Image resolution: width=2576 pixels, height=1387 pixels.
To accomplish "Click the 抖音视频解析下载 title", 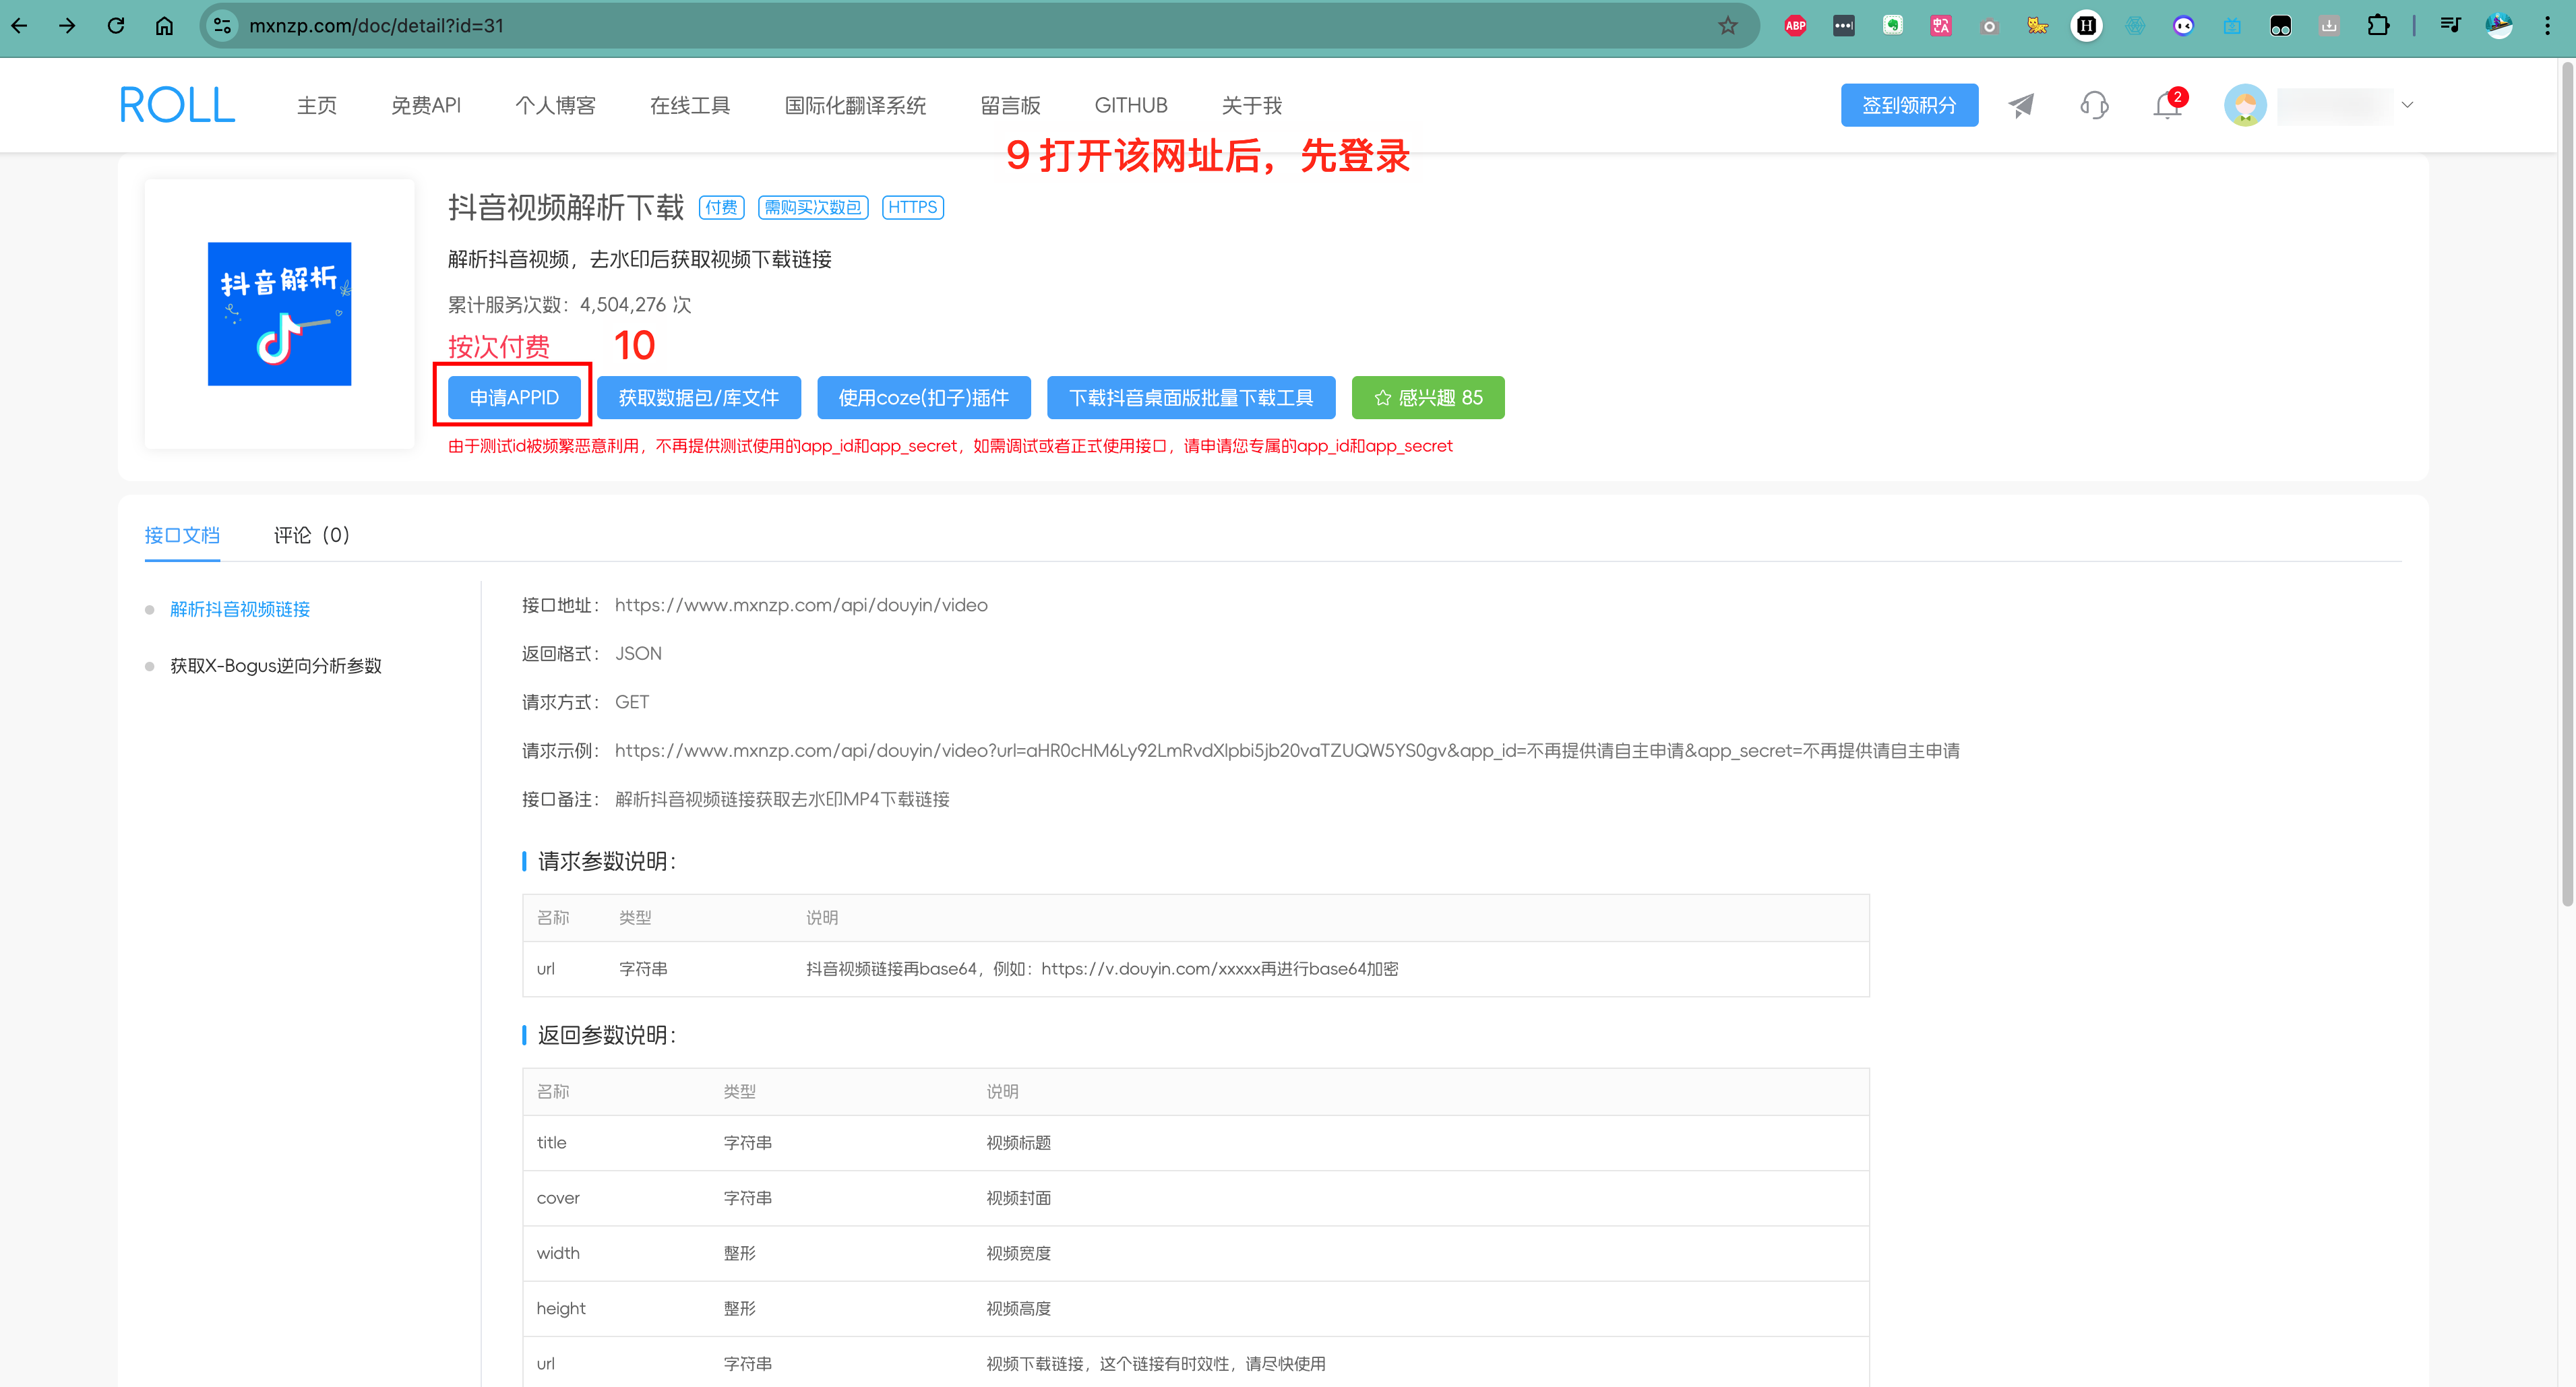I will [566, 207].
